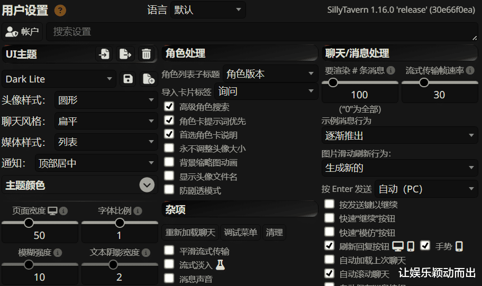482x286 pixels.
Task: Open 头像样式 dropdown showing 圆形
Action: (106, 100)
